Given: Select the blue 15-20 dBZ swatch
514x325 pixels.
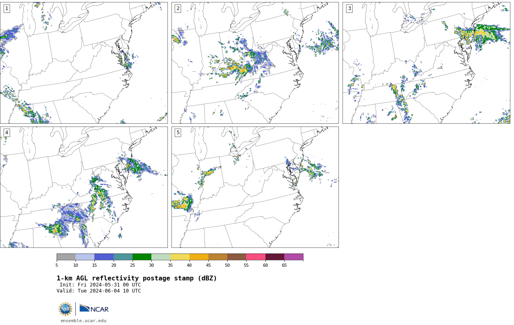Looking at the screenshot, I should point(104,257).
